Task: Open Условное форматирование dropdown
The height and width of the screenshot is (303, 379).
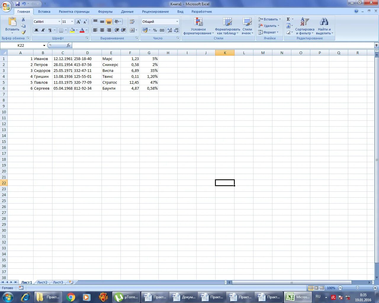Action: pos(198,26)
